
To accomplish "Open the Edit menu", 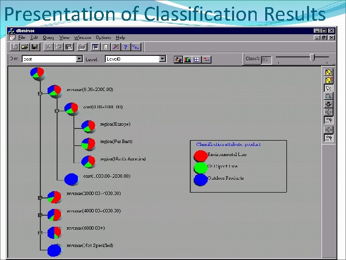I will [34, 38].
